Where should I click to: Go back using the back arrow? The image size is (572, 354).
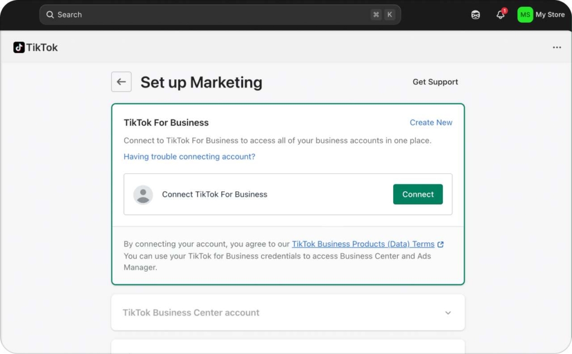click(x=121, y=81)
